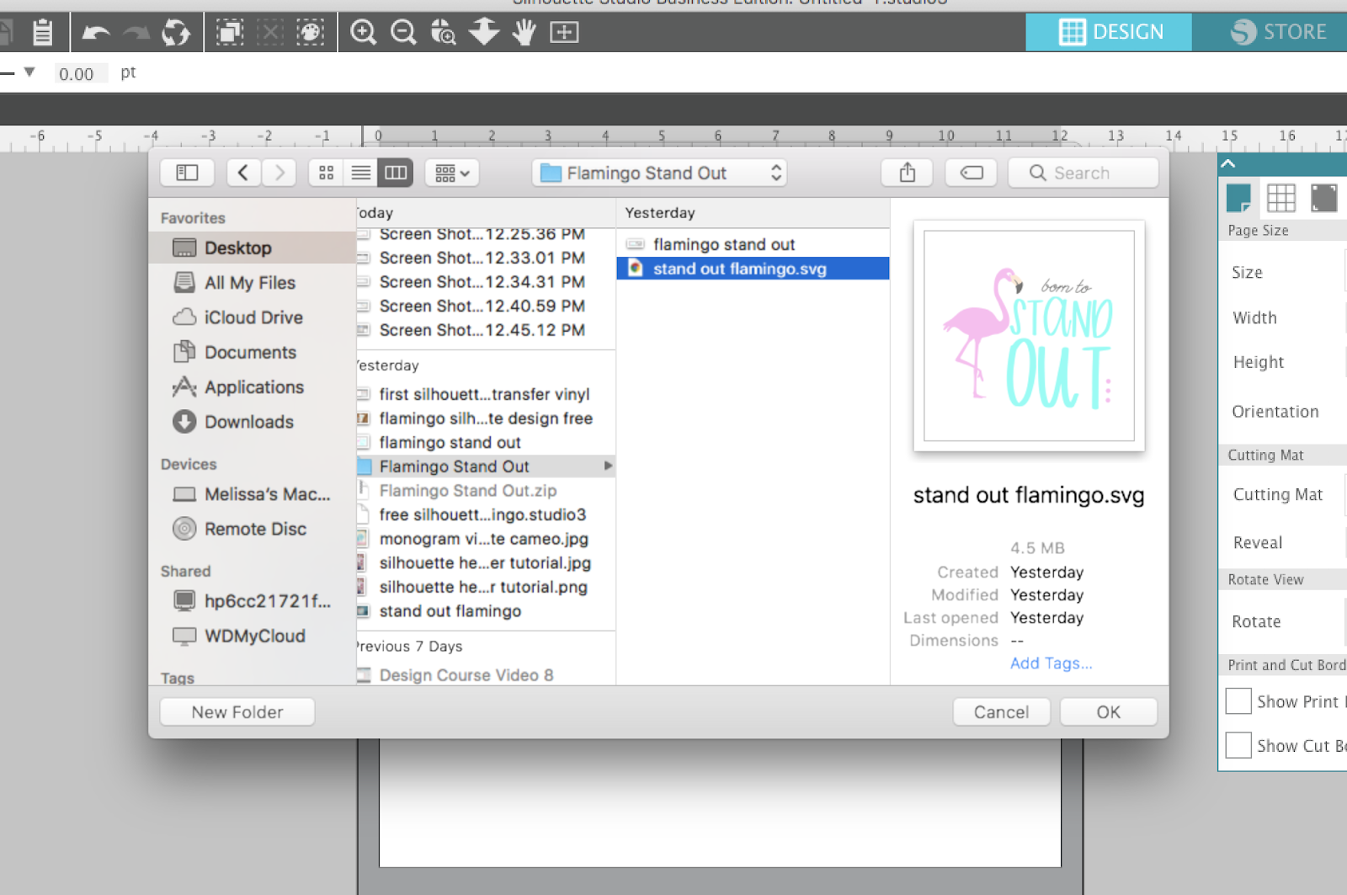Collapse the right panel using the chevron
1347x895 pixels.
click(1228, 162)
